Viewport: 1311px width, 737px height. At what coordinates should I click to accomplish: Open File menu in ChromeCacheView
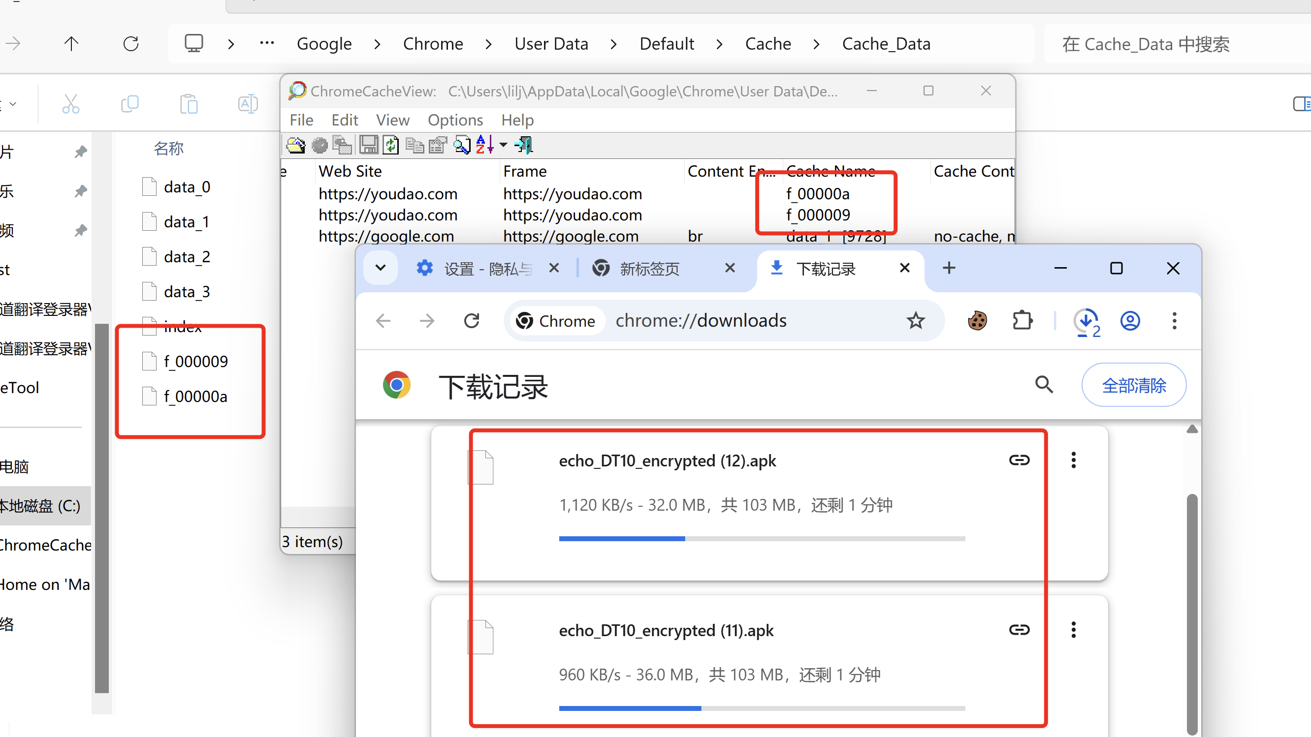coord(301,120)
